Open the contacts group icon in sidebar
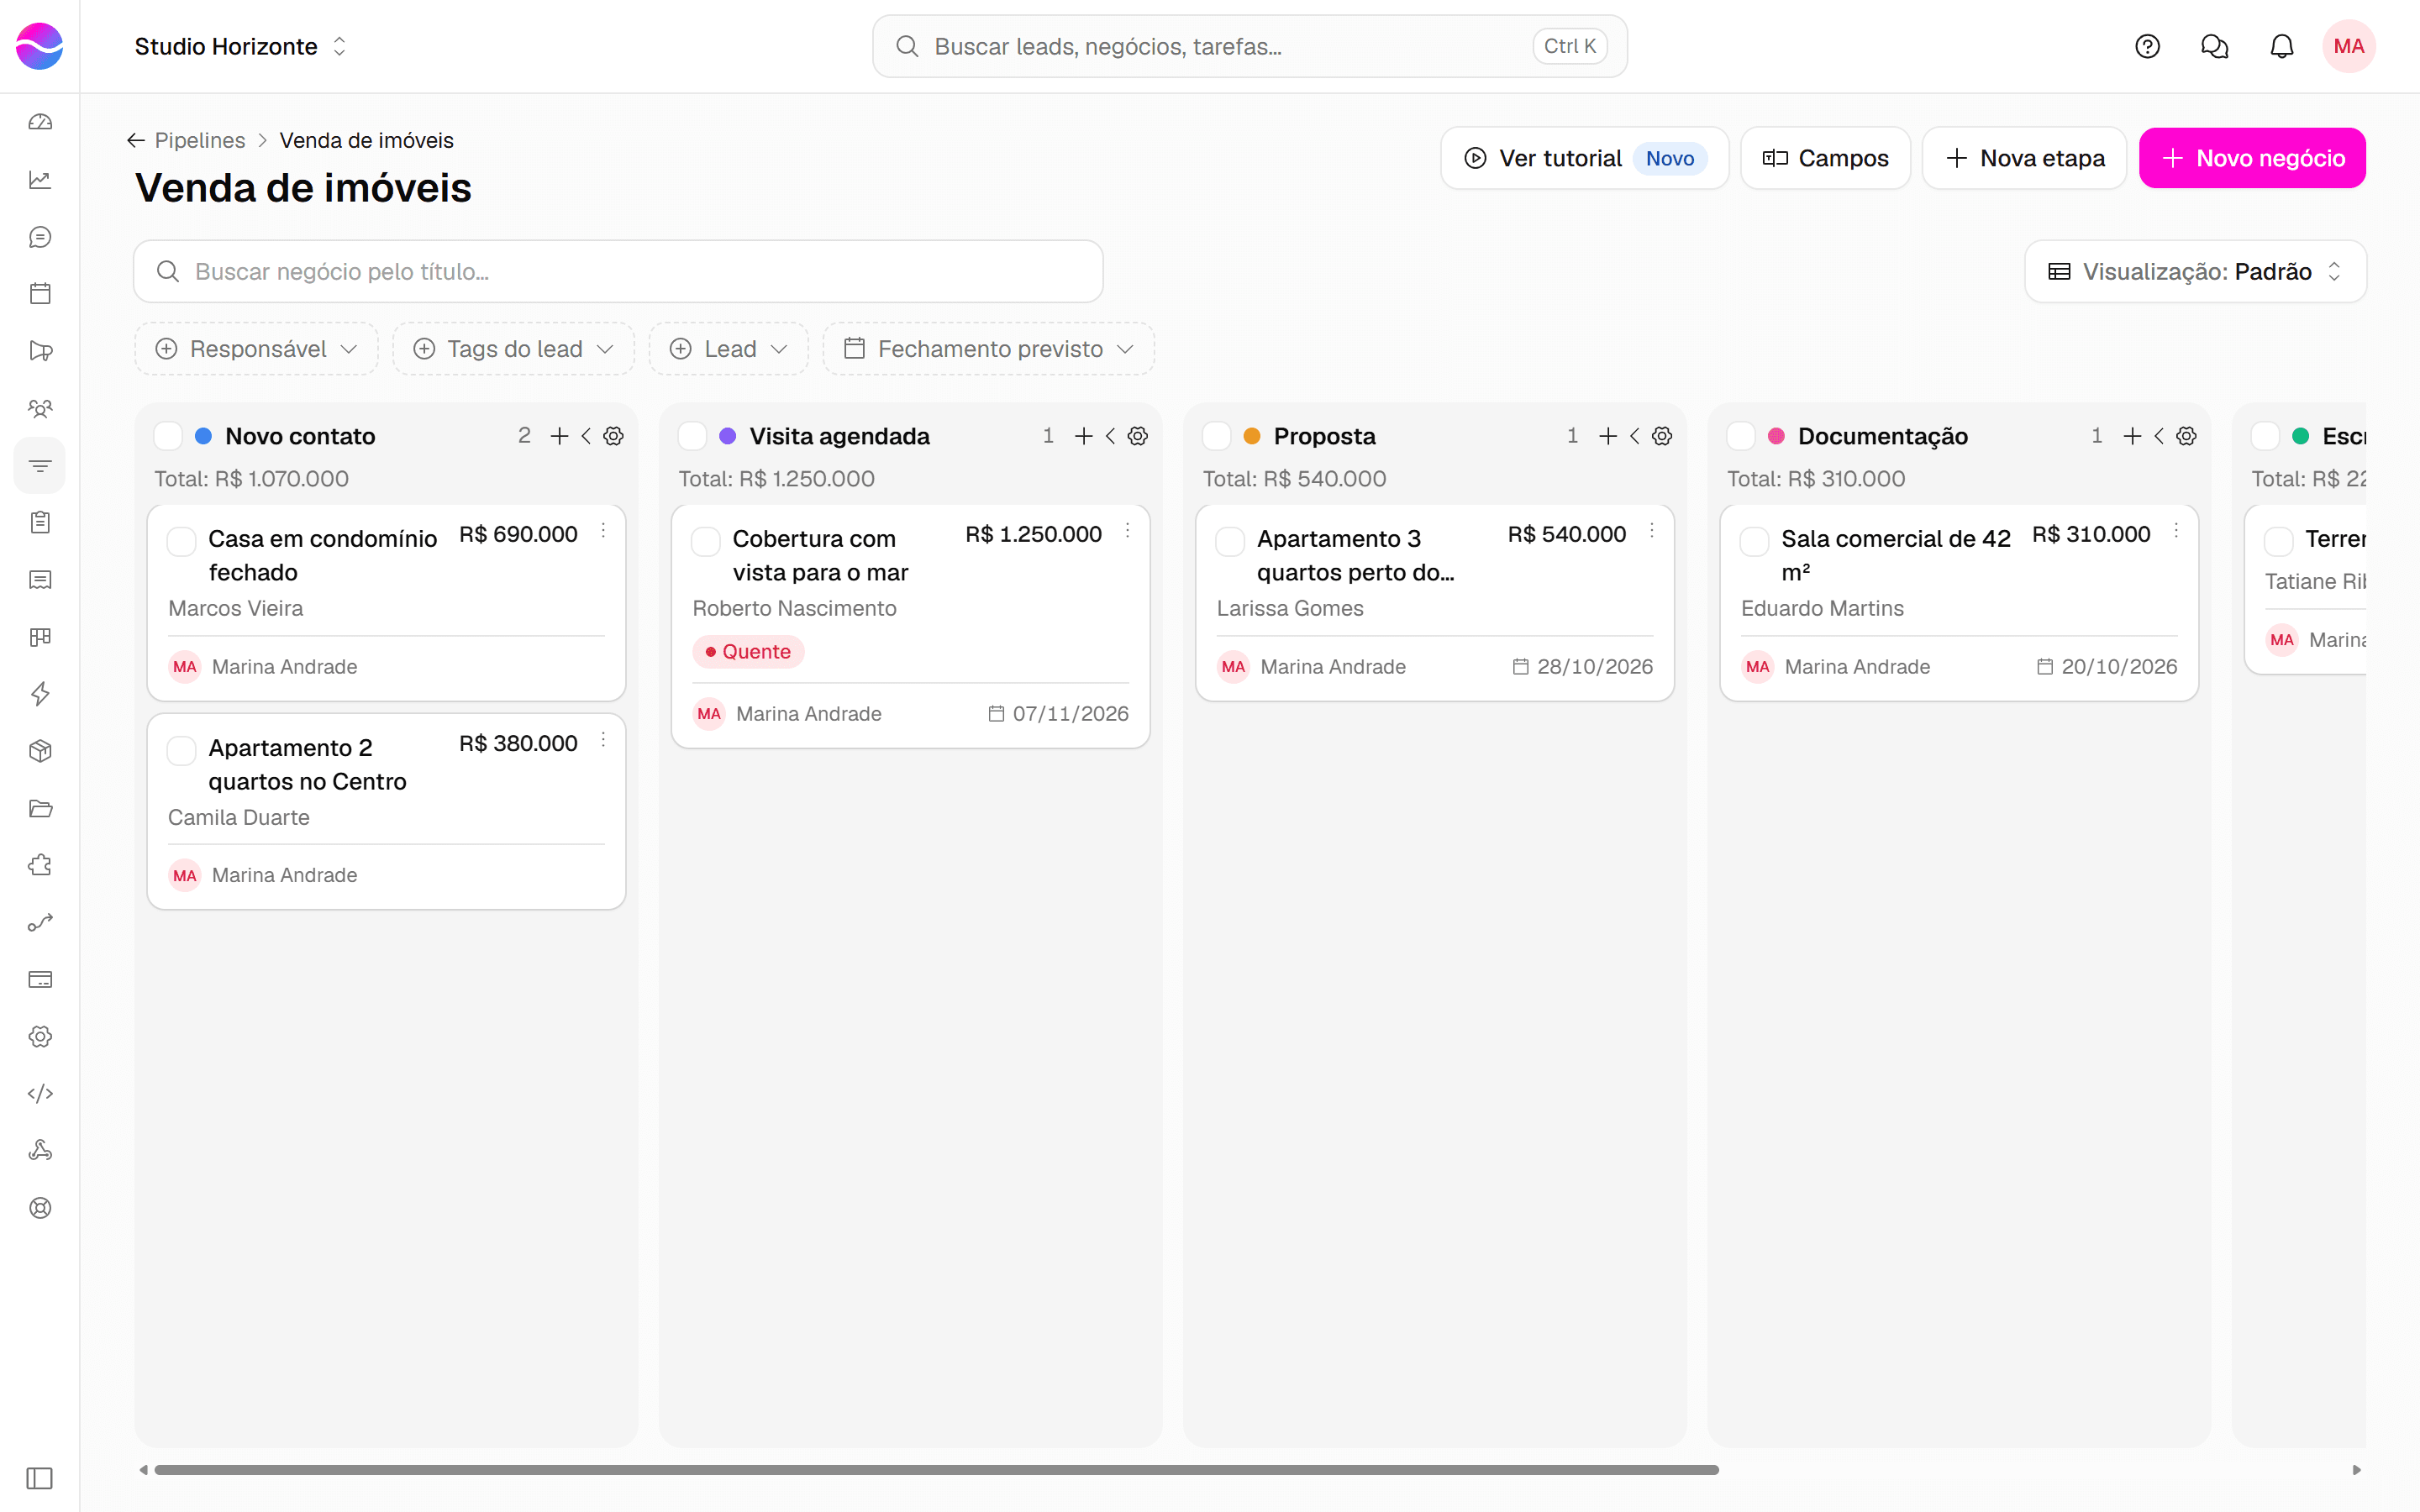 (40, 408)
